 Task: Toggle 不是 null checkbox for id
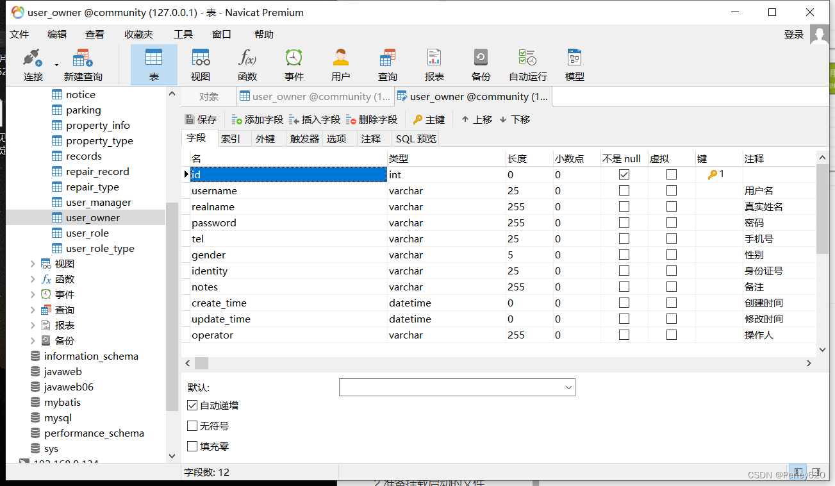(624, 174)
